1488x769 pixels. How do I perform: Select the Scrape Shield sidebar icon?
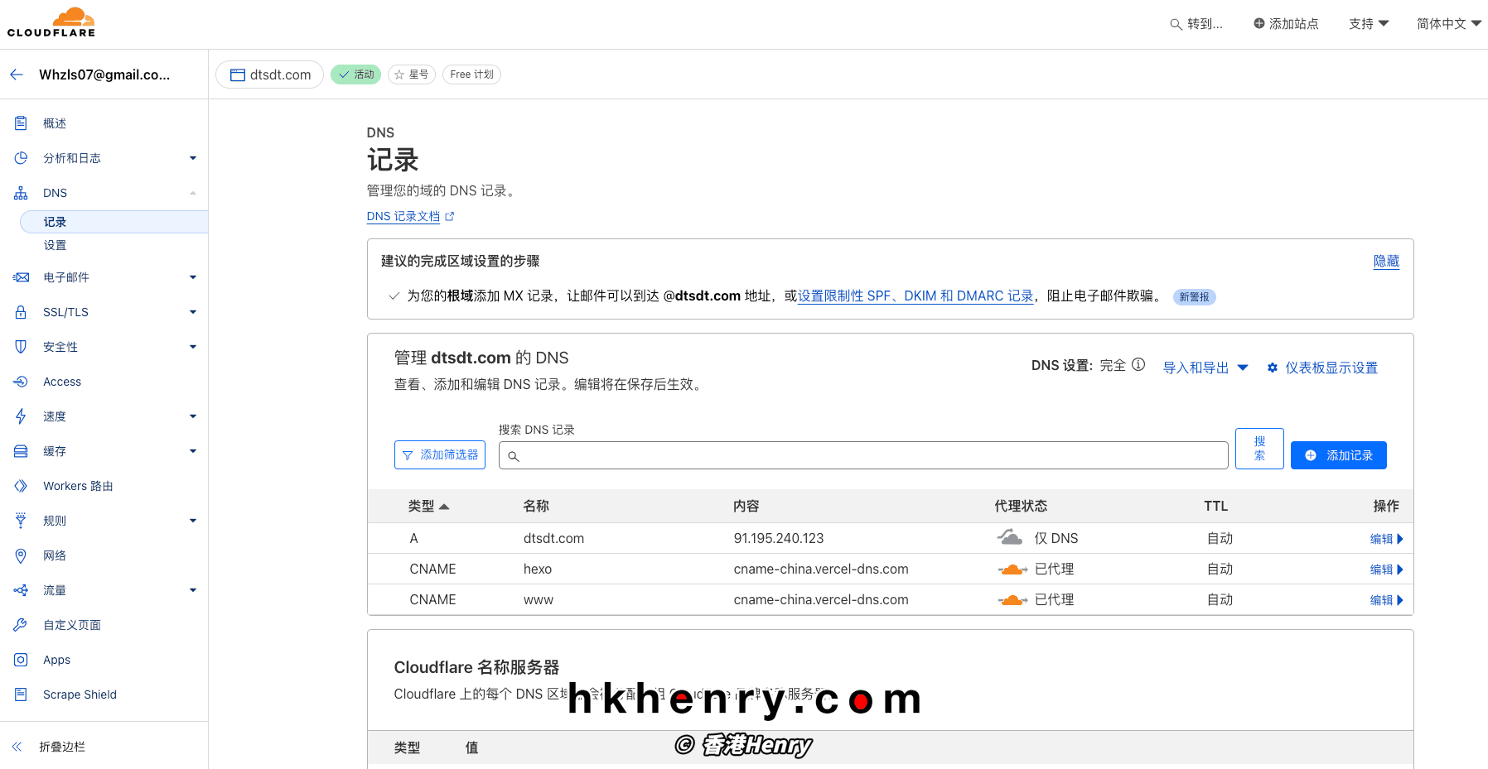[21, 695]
